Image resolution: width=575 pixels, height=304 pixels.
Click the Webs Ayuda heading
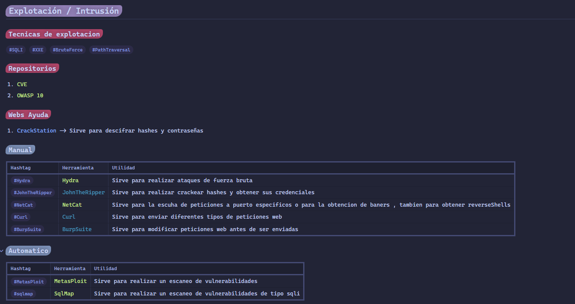tap(28, 114)
